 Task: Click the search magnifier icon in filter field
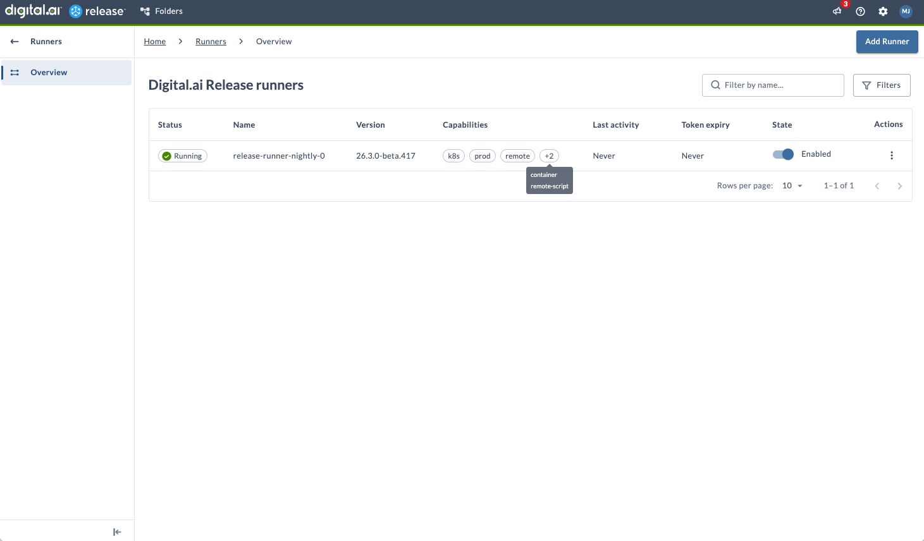point(715,85)
